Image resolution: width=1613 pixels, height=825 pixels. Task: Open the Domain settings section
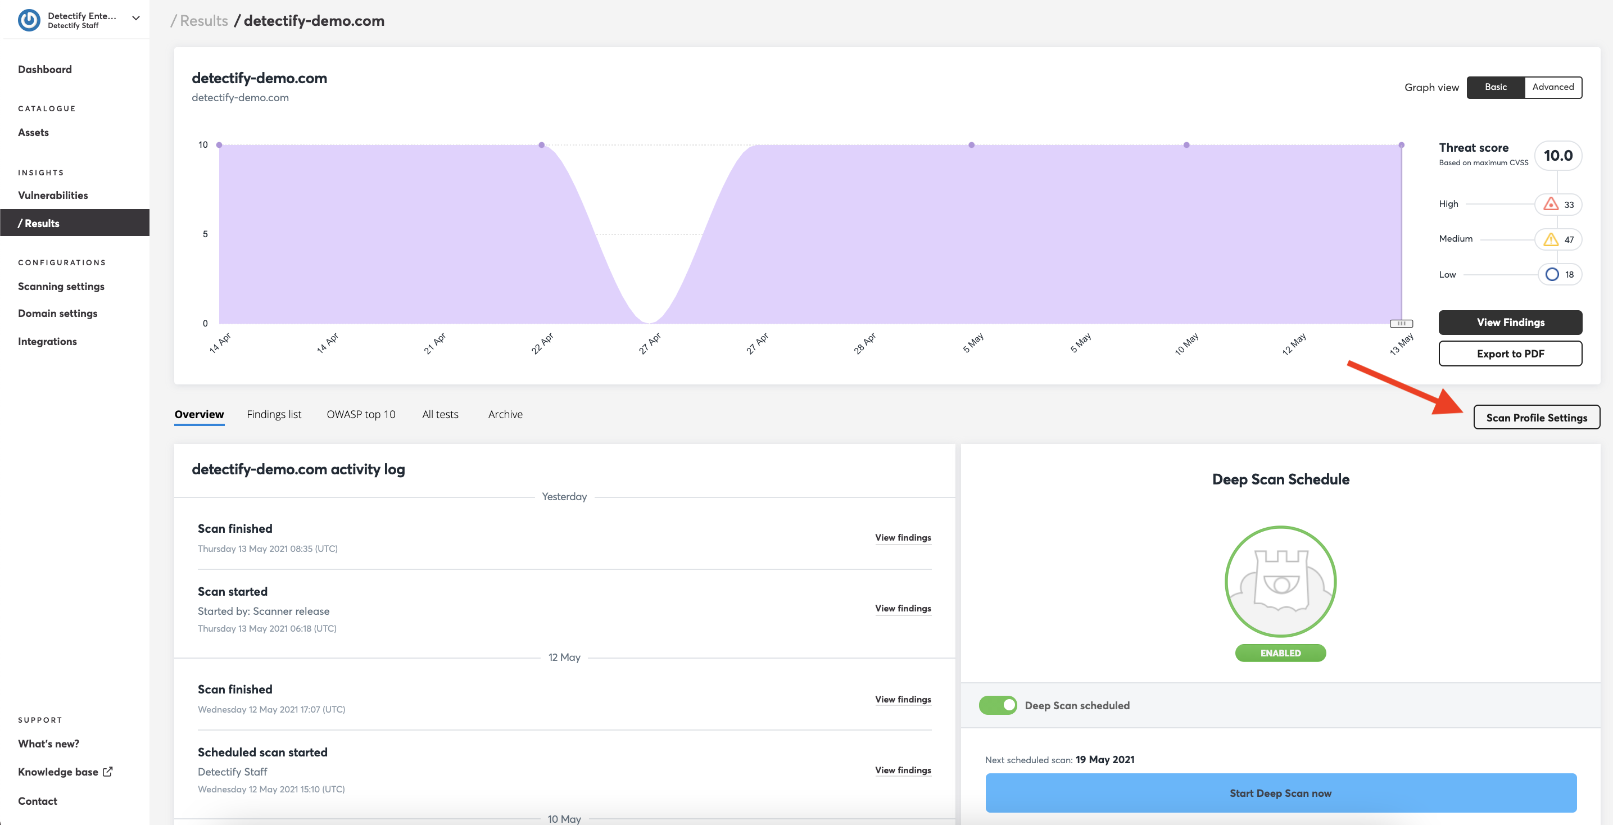57,313
